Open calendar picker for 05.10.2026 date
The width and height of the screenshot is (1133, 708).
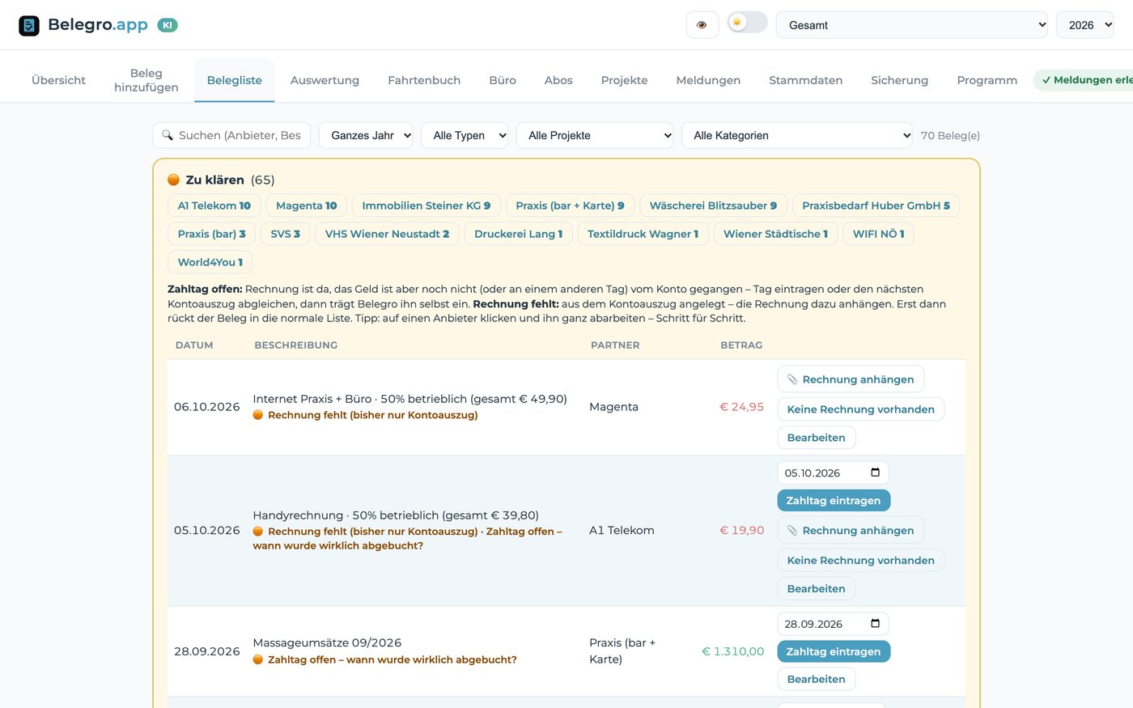point(875,473)
